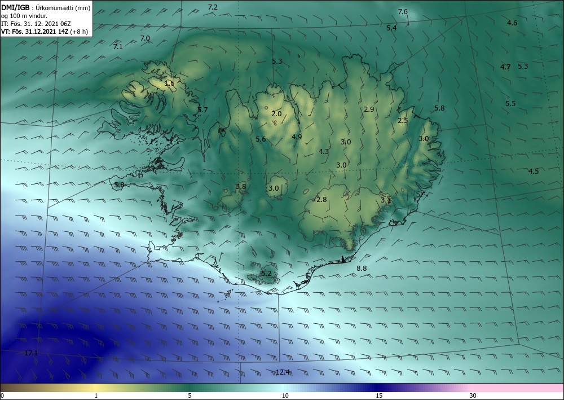Click the '1' tick on the color scale
This screenshot has width=564, height=400.
click(96, 396)
